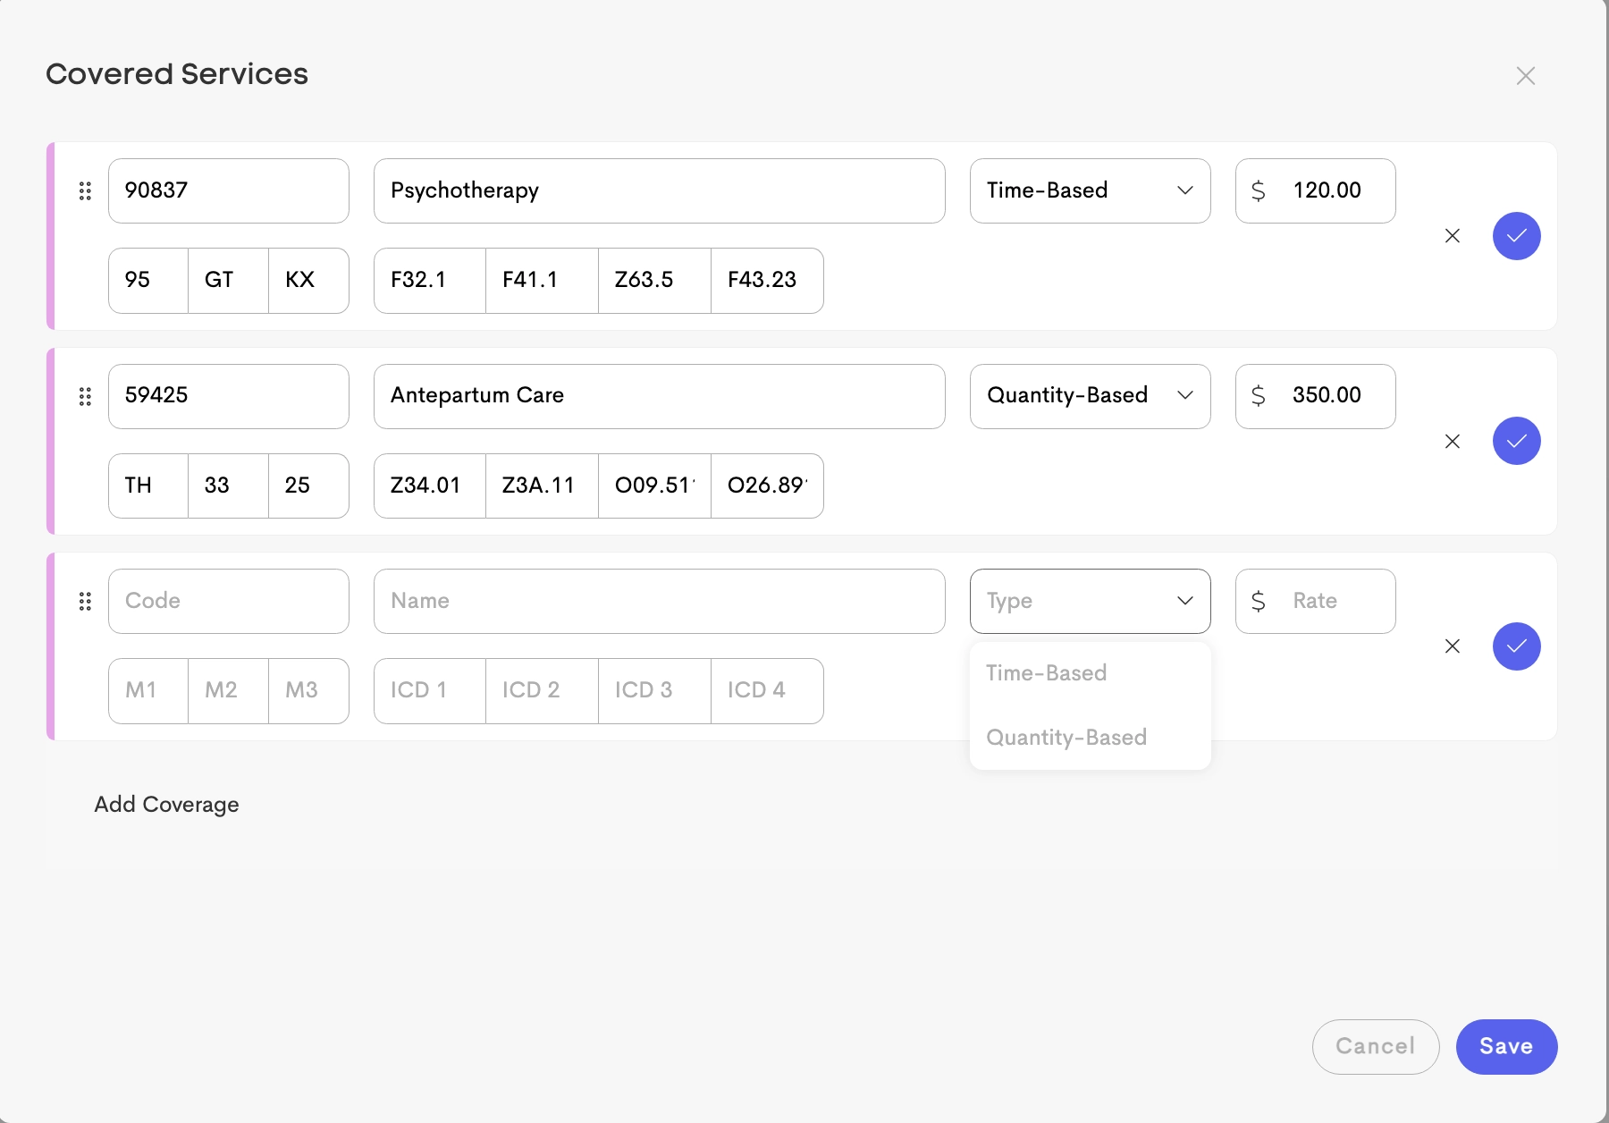Choose Time-Based from the Type list

click(x=1047, y=673)
